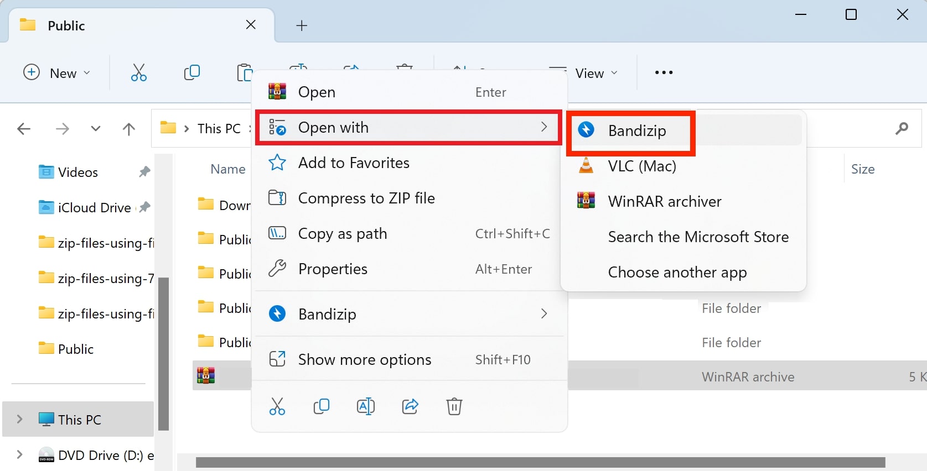Viewport: 927px width, 471px height.
Task: Click cut icon at context menu bottom
Action: tap(277, 406)
